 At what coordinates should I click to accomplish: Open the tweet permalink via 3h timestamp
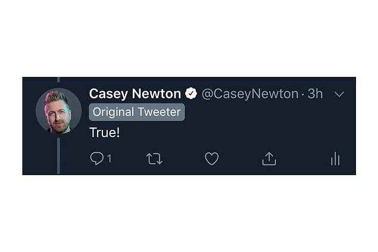tap(315, 94)
